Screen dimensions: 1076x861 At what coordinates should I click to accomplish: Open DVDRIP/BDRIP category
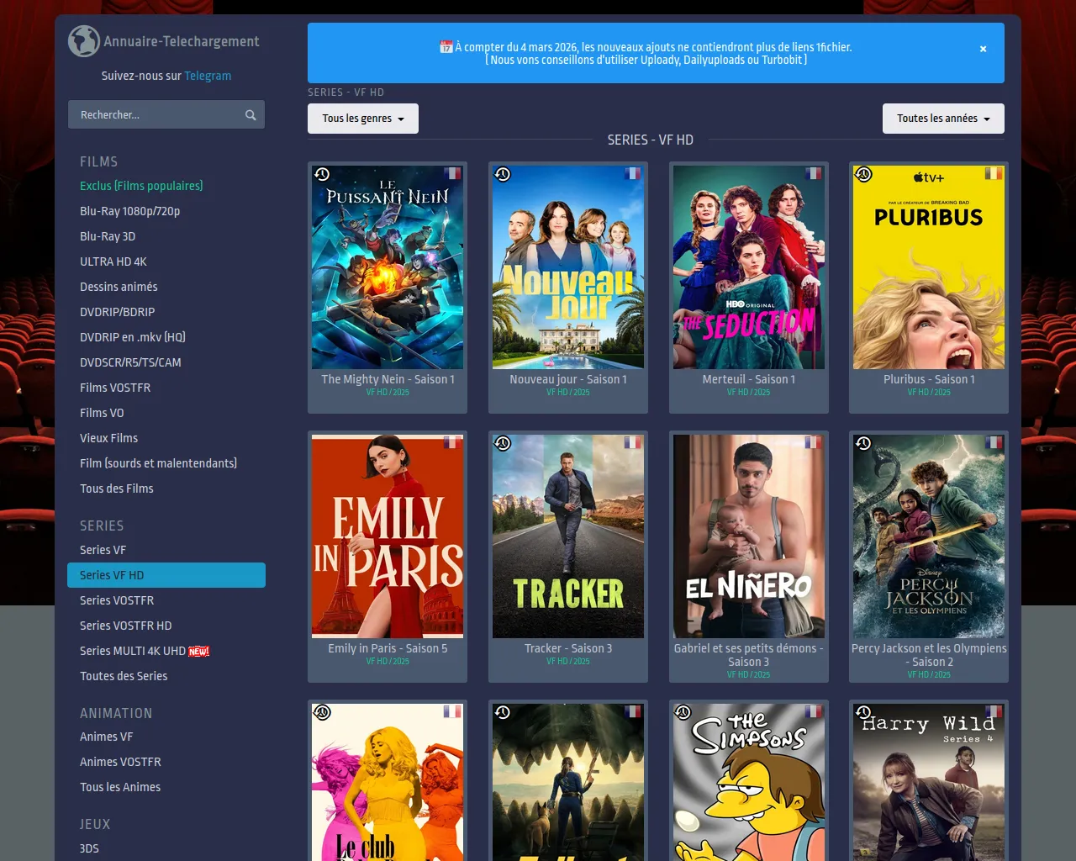[x=118, y=312]
